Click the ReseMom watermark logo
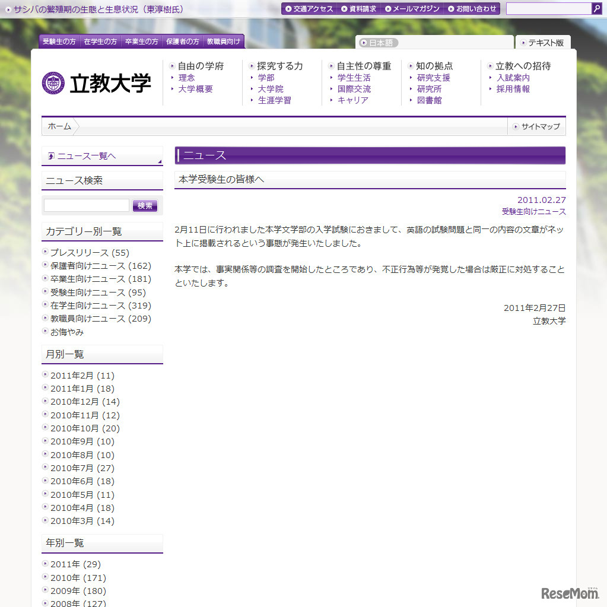Image resolution: width=607 pixels, height=607 pixels. (x=570, y=593)
